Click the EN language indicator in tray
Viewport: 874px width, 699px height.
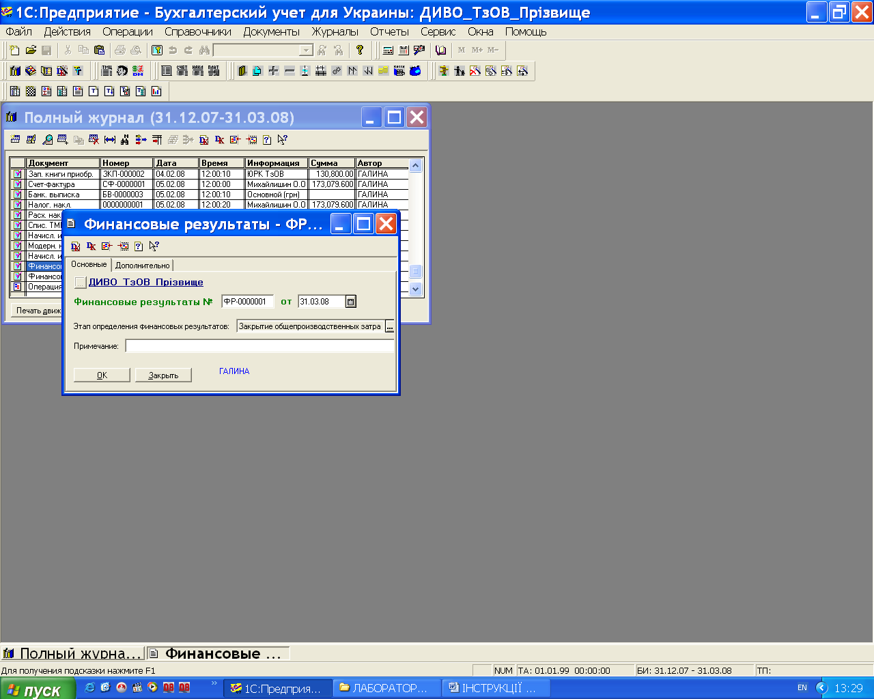[802, 688]
